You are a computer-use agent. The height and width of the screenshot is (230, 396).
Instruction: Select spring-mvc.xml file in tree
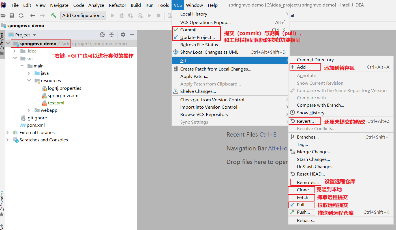pyautogui.click(x=64, y=96)
